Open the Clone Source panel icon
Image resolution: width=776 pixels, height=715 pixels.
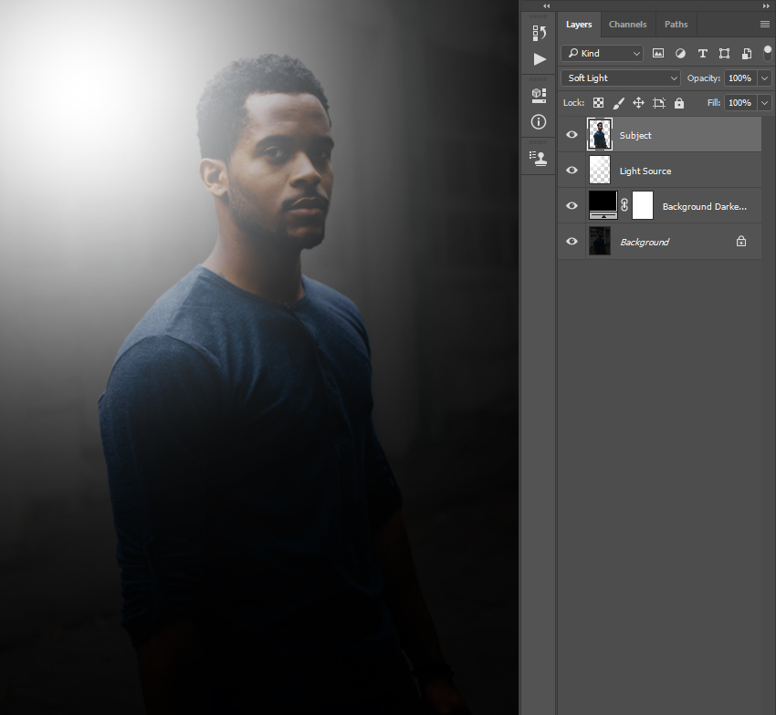coord(539,158)
